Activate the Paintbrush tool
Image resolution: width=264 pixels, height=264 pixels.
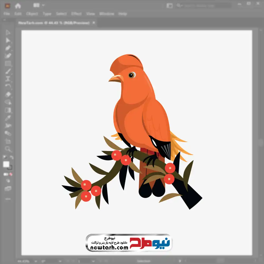pos(8,71)
